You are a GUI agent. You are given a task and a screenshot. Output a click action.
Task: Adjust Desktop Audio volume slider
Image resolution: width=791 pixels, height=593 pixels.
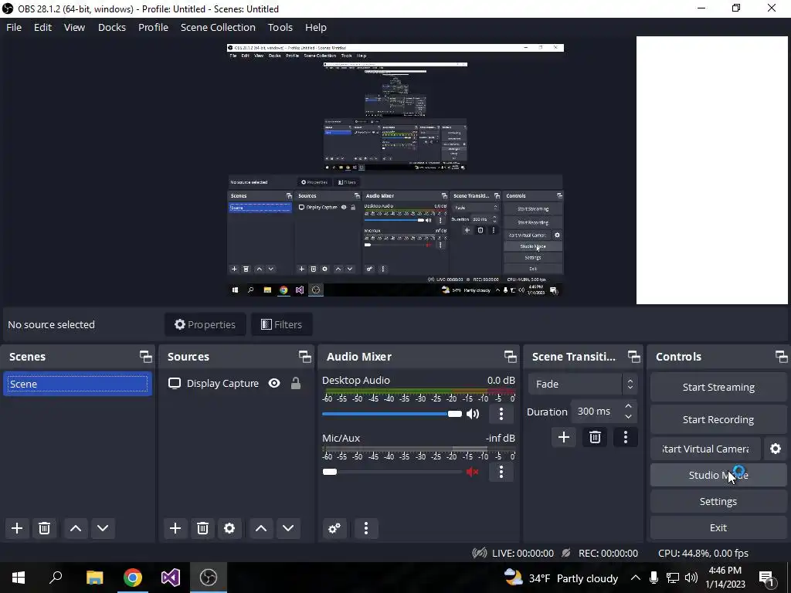[x=392, y=414]
